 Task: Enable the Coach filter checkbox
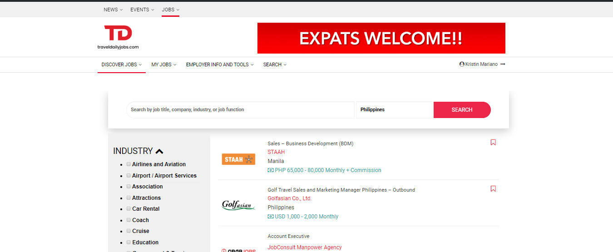coord(129,220)
